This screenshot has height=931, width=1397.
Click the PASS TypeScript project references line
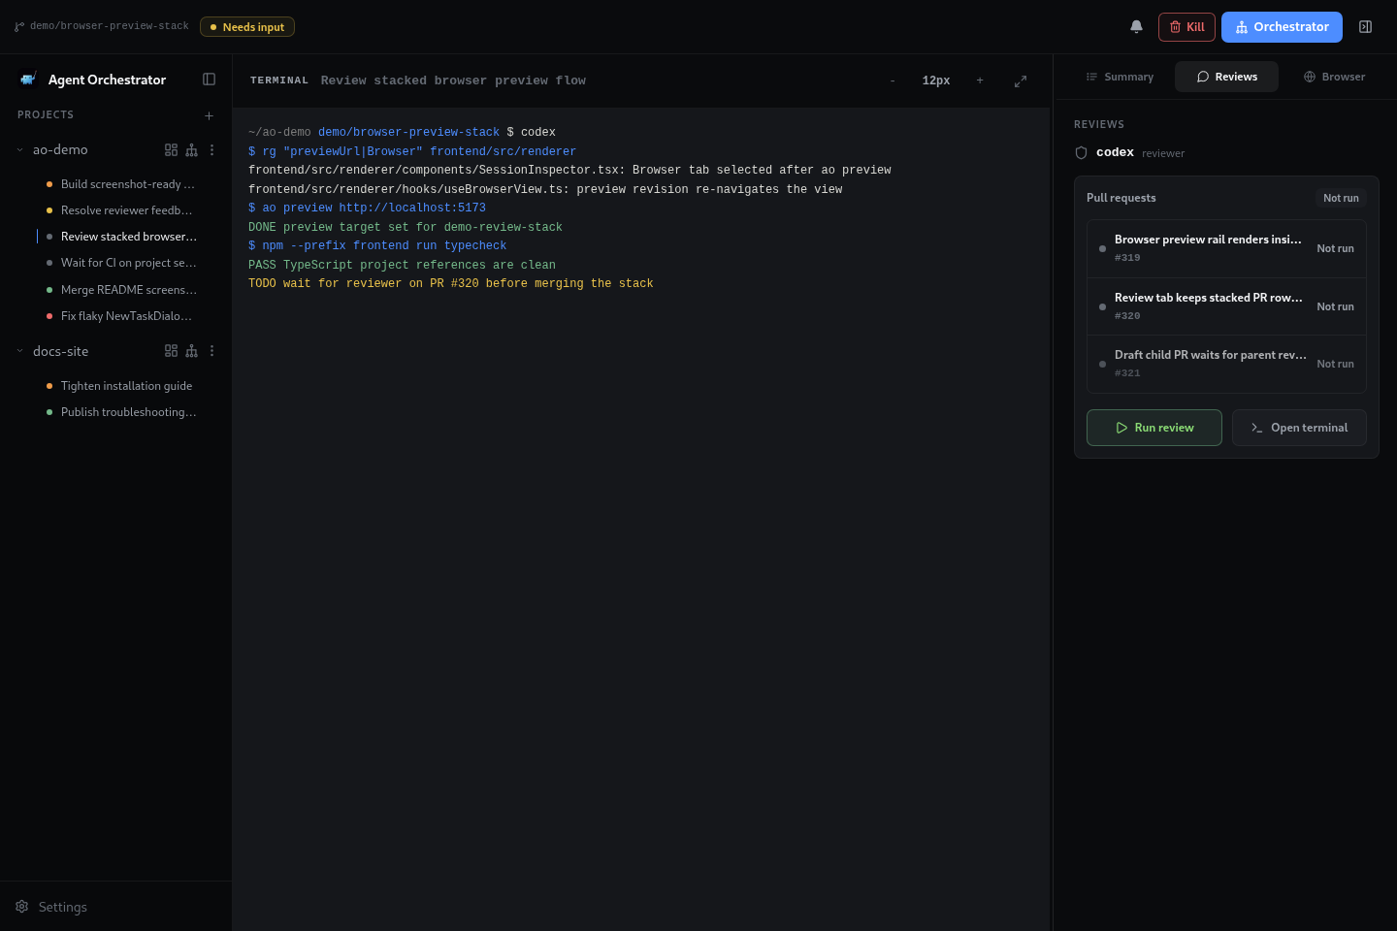tap(402, 265)
